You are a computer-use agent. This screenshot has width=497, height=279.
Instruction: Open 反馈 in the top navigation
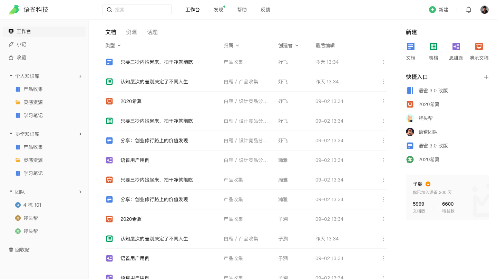[265, 10]
